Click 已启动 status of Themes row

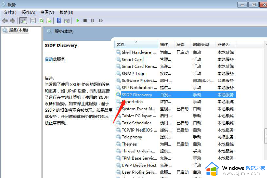tap(182, 144)
